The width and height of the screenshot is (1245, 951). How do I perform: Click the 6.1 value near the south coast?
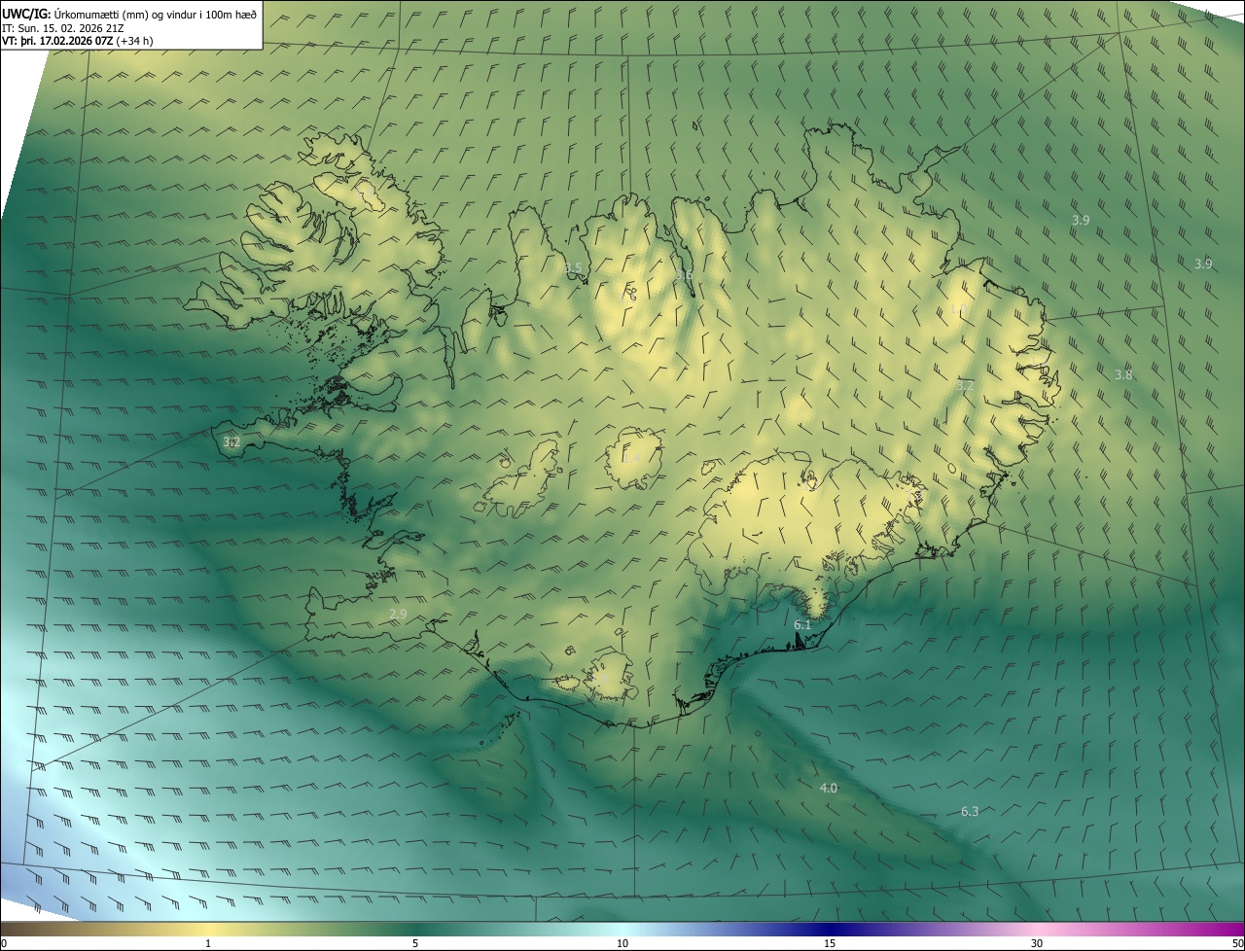(802, 624)
